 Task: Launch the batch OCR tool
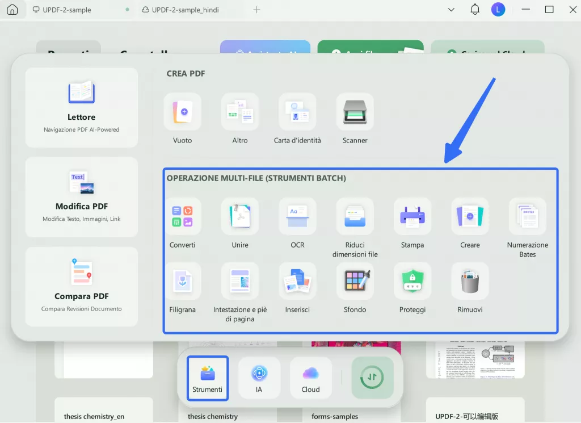(297, 224)
